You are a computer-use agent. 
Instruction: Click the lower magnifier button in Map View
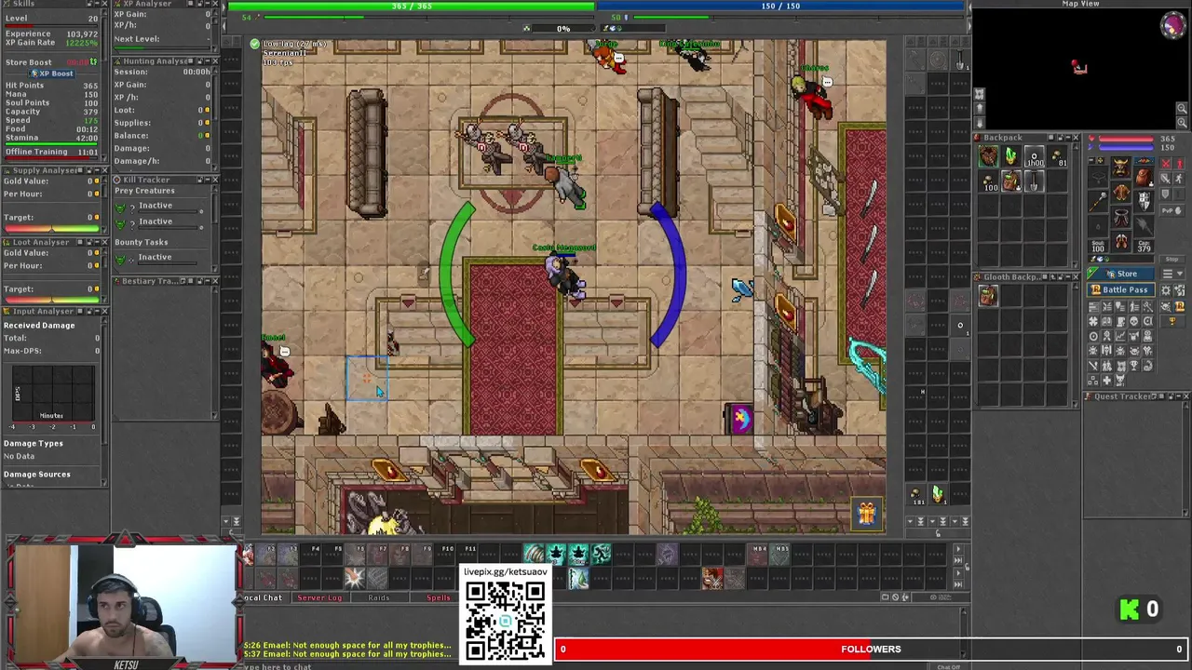[x=1182, y=123]
